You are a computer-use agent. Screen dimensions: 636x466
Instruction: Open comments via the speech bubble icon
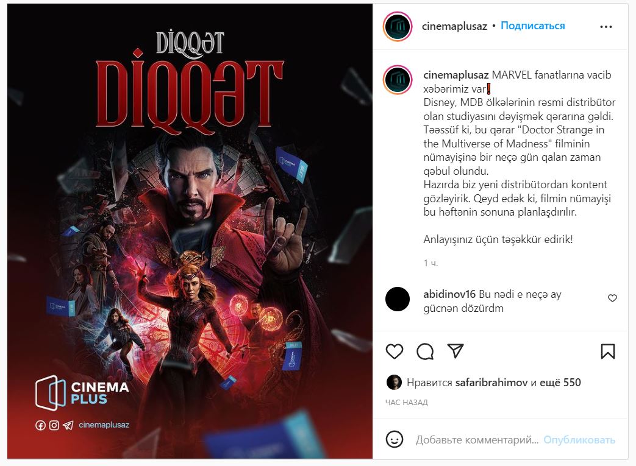click(425, 351)
